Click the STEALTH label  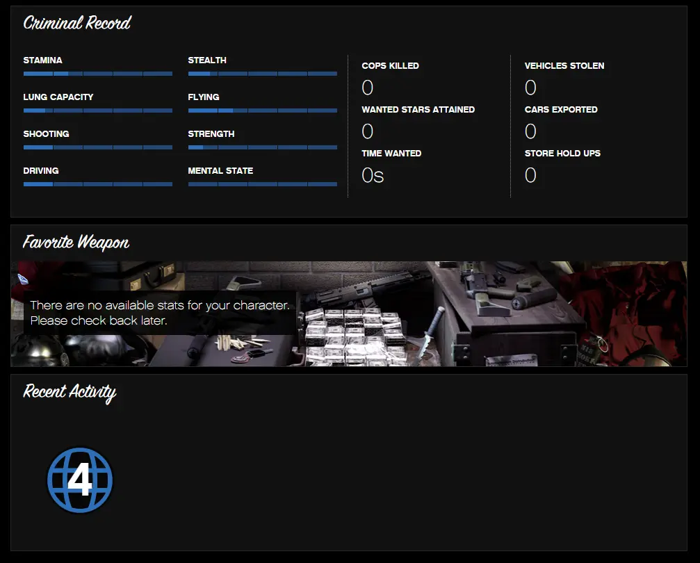click(x=207, y=60)
